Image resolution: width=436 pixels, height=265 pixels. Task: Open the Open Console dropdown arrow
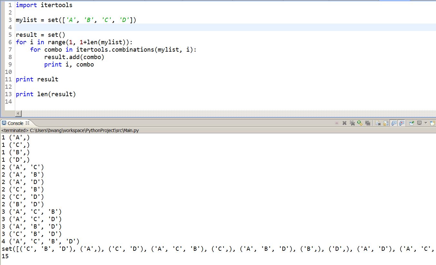[x=426, y=123]
